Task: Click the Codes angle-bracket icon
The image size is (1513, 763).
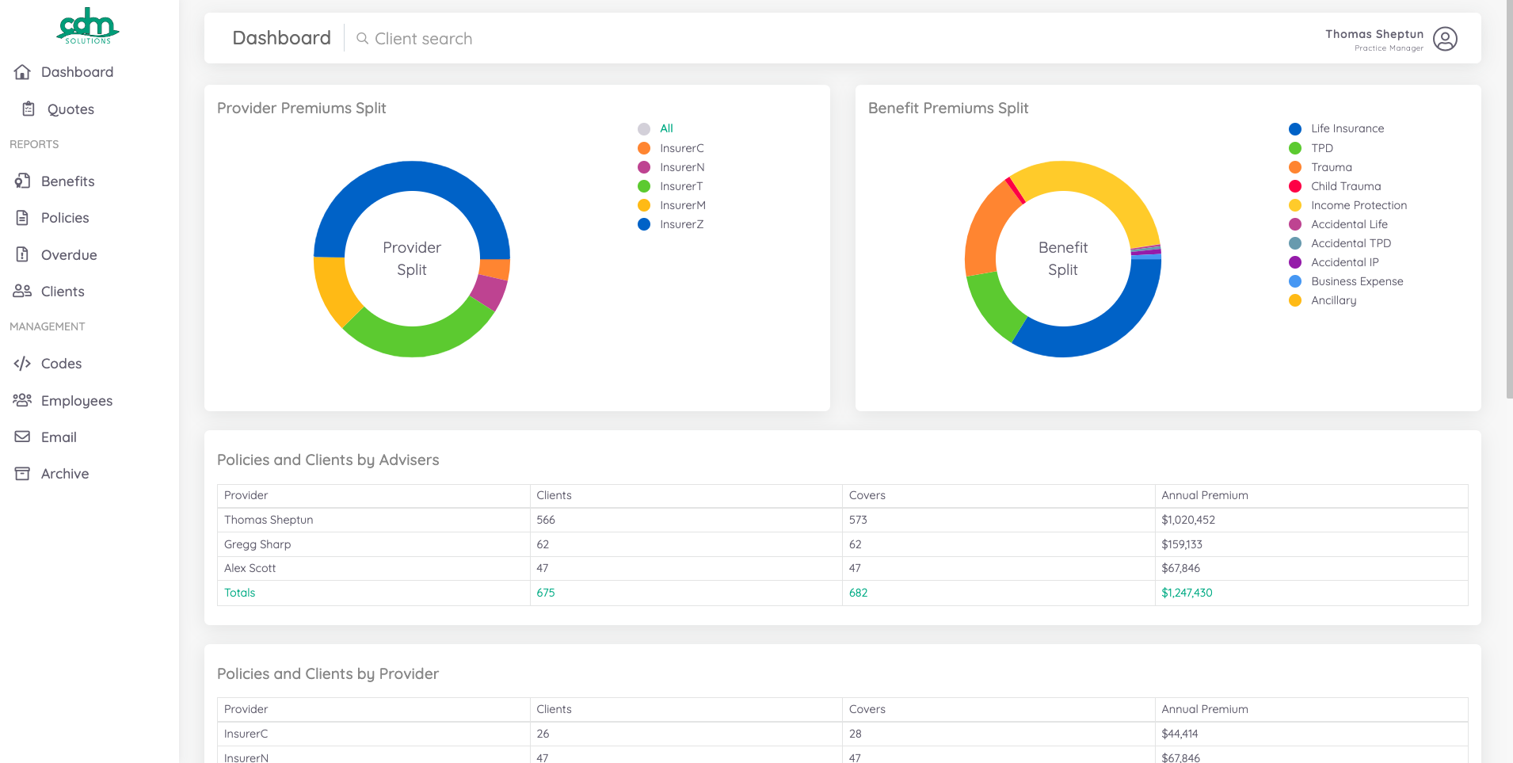Action: click(x=22, y=364)
